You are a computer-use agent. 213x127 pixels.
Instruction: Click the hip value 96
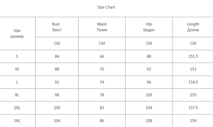149,82
